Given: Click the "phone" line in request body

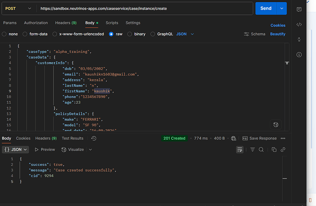Looking at the screenshot, I should pyautogui.click(x=86, y=97).
